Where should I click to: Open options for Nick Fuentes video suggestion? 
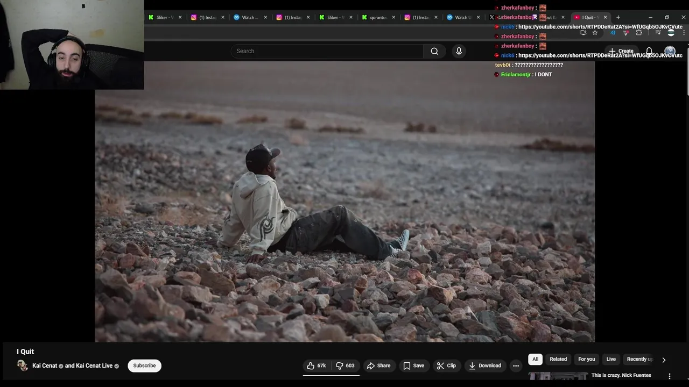(x=670, y=376)
